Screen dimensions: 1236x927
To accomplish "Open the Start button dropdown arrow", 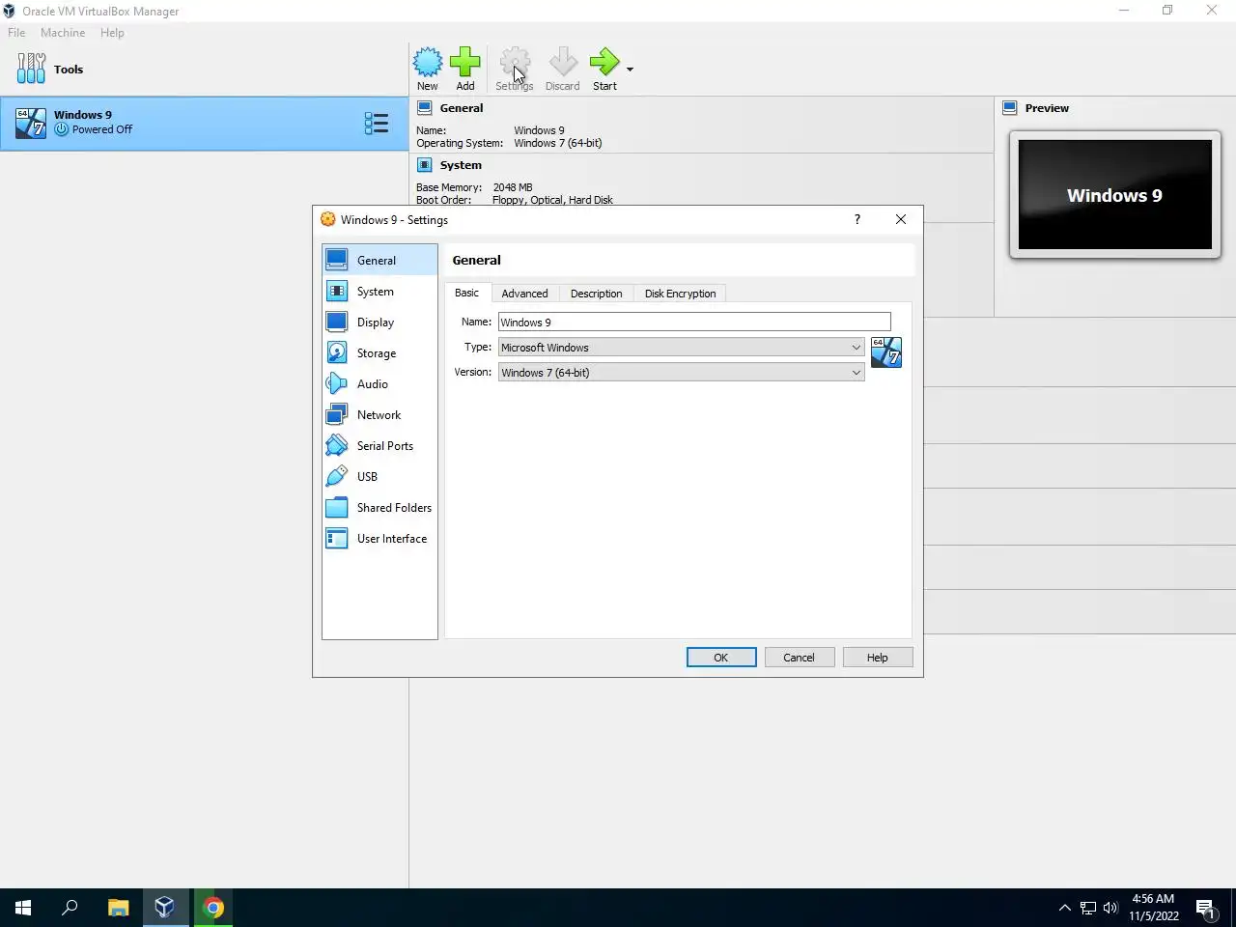I will [x=630, y=70].
